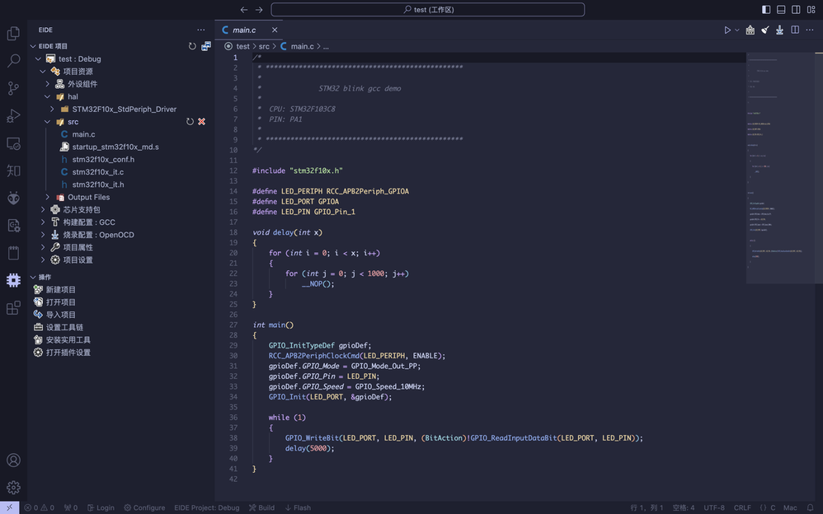823x514 pixels.
Task: Click the save-workspace icon beside EIDE 项目
Action: pyautogui.click(x=206, y=46)
